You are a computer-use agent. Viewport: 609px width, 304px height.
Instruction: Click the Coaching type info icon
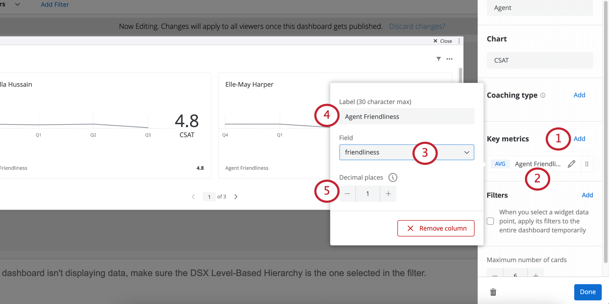[543, 95]
